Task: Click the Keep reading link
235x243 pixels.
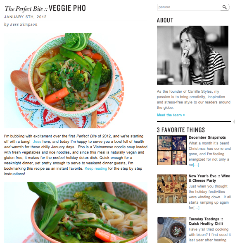Action: (96, 168)
